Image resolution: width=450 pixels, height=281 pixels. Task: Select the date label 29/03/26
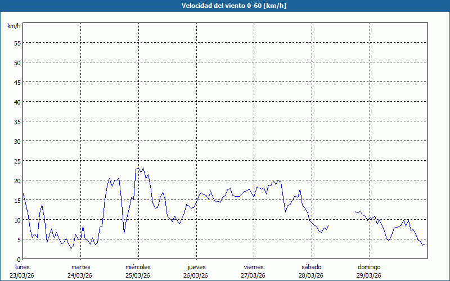tap(369, 275)
